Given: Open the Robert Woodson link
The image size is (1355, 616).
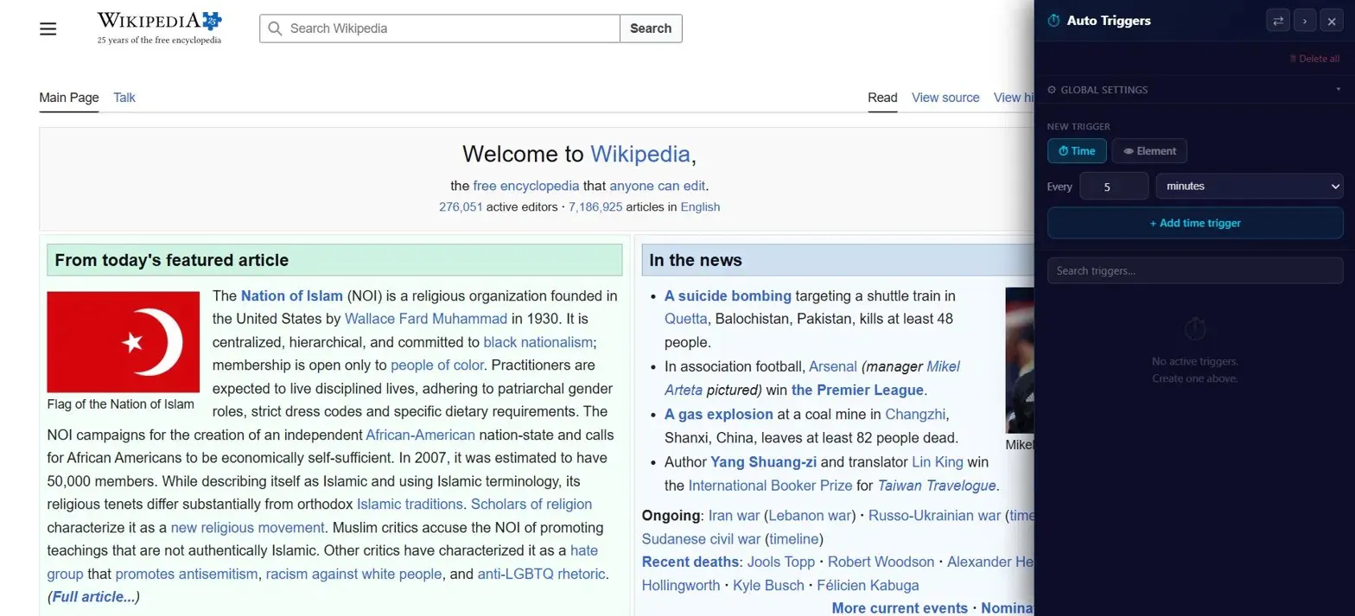Looking at the screenshot, I should [881, 562].
